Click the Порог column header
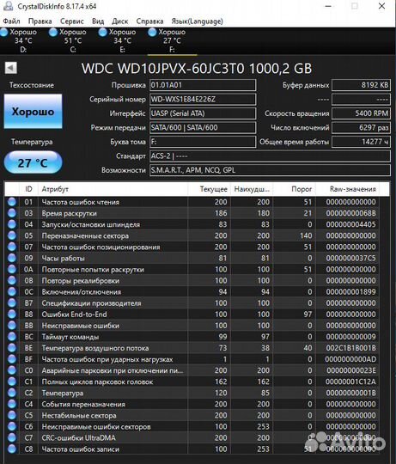Image resolution: width=396 pixels, height=464 pixels. [x=295, y=189]
